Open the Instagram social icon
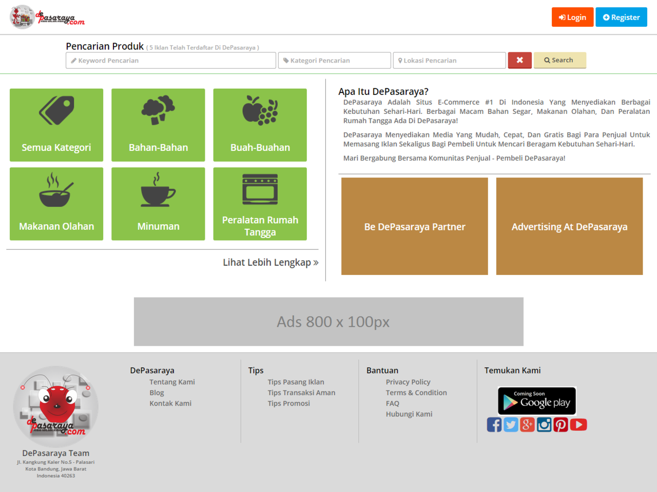This screenshot has height=492, width=657. click(544, 425)
